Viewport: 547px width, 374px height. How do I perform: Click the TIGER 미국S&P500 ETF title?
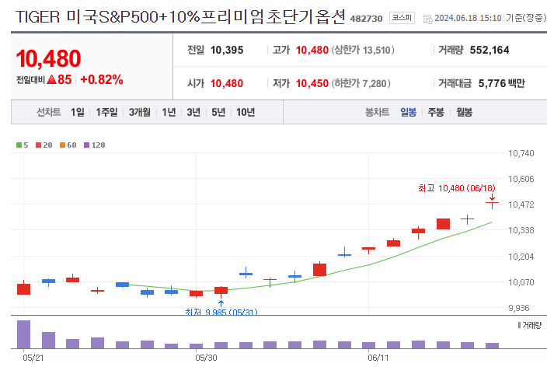(x=180, y=17)
